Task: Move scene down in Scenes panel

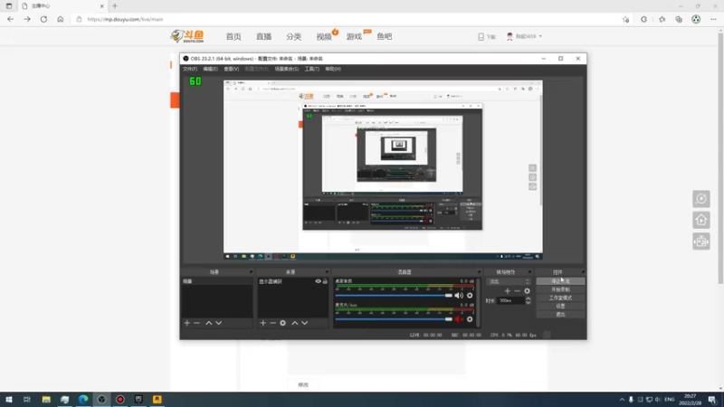Action: (x=219, y=323)
